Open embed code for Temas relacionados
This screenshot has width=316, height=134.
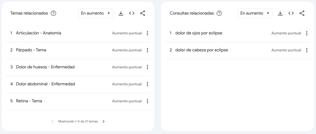tap(132, 13)
